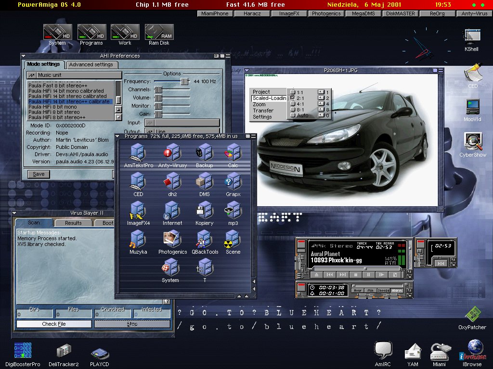Select the Scan tab in Virus Slayer
The height and width of the screenshot is (369, 493).
click(34, 222)
